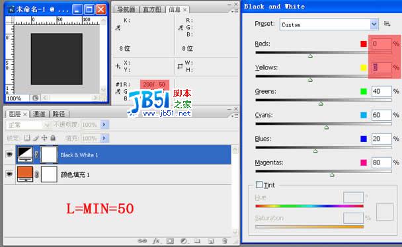402x247 pixels.
Task: Click the lock image pixels brush icon
Action: [x=36, y=138]
